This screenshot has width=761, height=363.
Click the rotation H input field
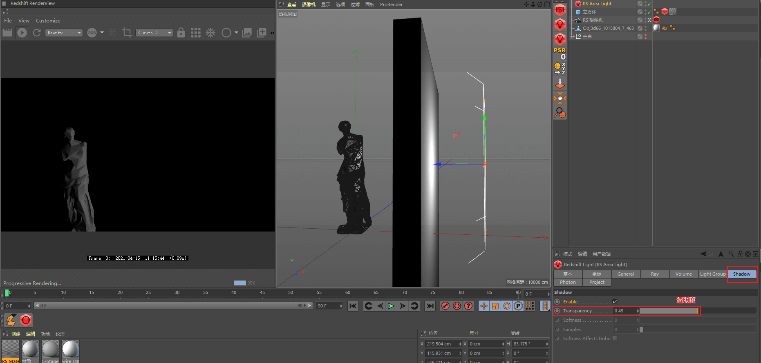click(530, 344)
